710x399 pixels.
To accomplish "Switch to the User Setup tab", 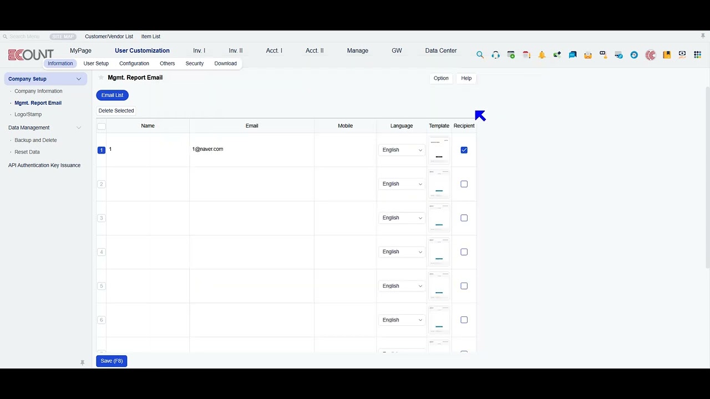I will pyautogui.click(x=96, y=63).
